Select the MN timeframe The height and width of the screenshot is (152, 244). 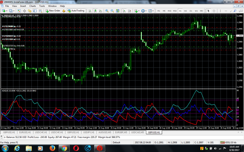point(202,11)
